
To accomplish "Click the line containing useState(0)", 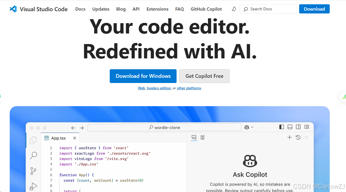I will tap(103, 180).
